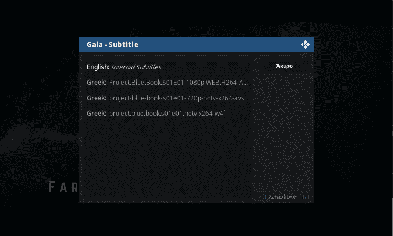Select the Greek 720p-hdtv-x264-avs subtitle
The height and width of the screenshot is (236, 393).
(167, 98)
